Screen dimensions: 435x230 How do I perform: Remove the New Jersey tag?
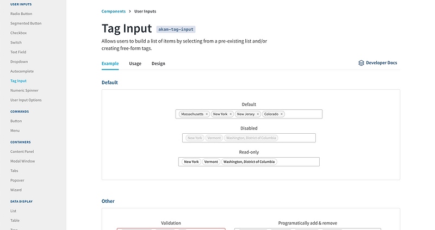[x=258, y=114]
